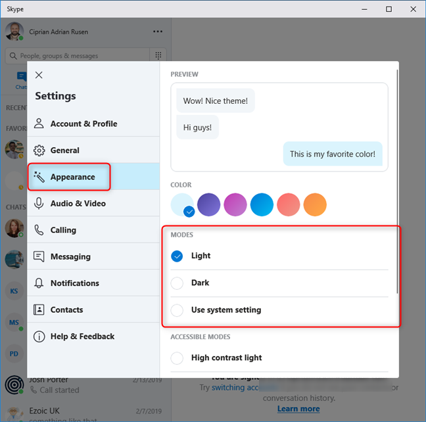The width and height of the screenshot is (426, 422).
Task: Enable High contrast light mode
Action: click(177, 358)
